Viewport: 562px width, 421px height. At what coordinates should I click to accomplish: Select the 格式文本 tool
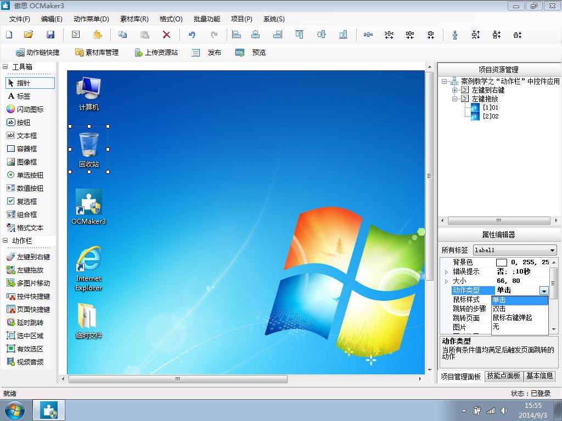25,227
